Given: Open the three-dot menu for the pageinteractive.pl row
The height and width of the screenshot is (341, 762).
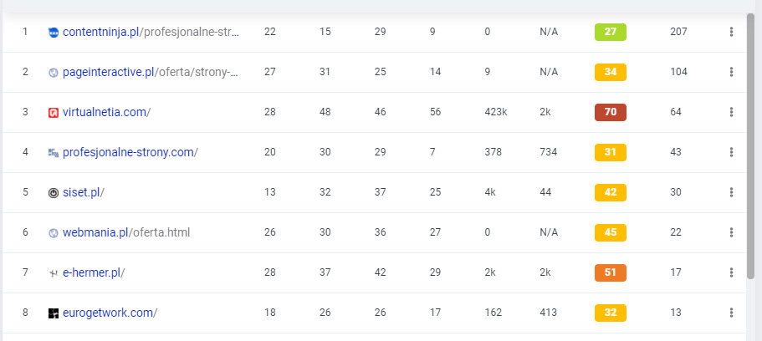Looking at the screenshot, I should 731,72.
